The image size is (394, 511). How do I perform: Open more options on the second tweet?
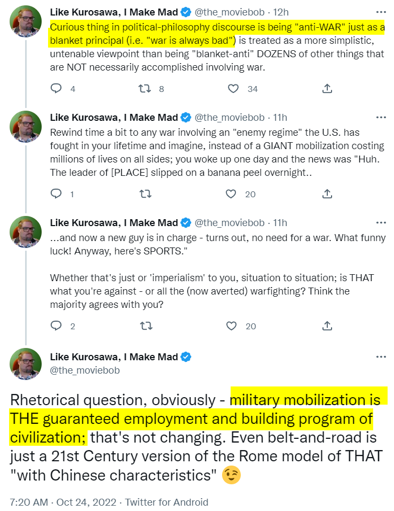pos(380,117)
